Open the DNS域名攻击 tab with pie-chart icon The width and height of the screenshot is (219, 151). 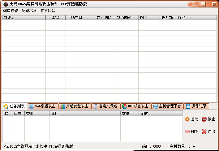coord(135,106)
